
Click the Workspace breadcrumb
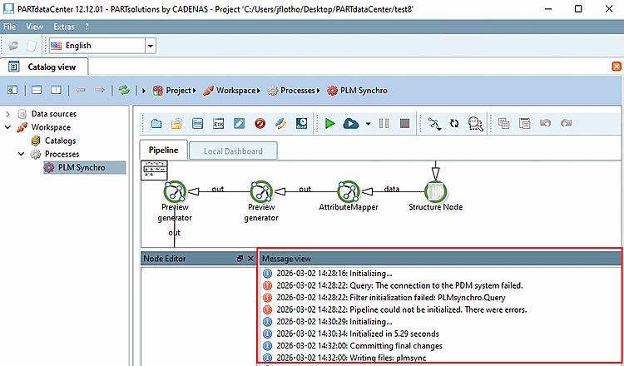pos(230,91)
